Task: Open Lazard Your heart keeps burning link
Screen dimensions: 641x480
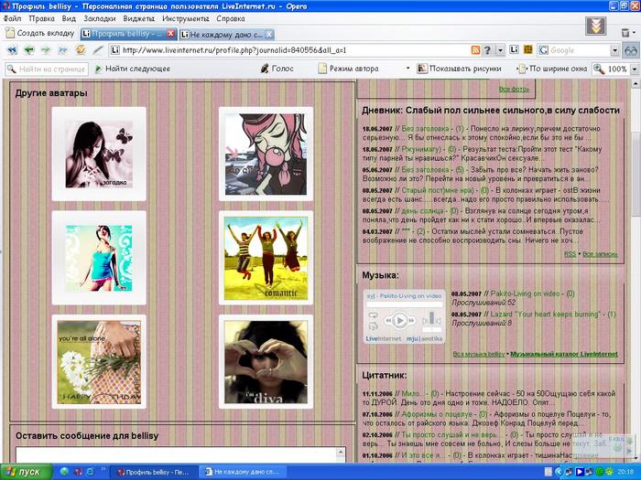Action: coord(546,314)
